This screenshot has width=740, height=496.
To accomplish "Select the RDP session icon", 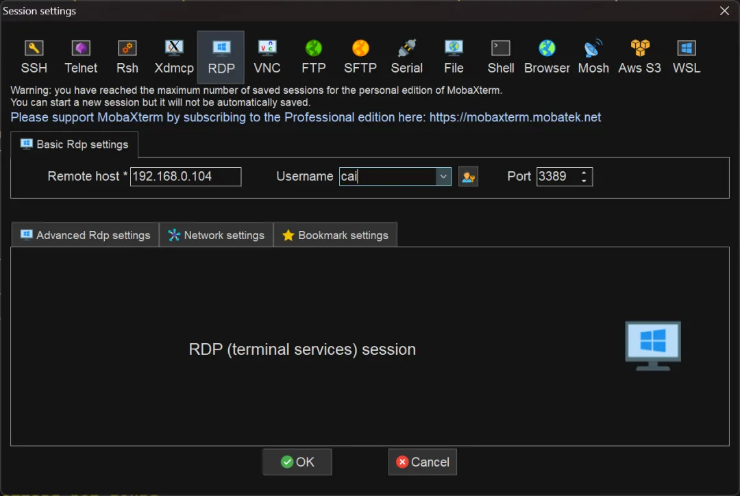I will tap(221, 57).
